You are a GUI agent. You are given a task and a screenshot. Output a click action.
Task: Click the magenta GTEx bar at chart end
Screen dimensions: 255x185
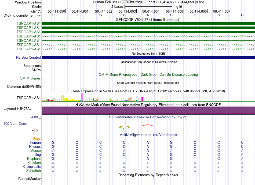click(x=142, y=99)
